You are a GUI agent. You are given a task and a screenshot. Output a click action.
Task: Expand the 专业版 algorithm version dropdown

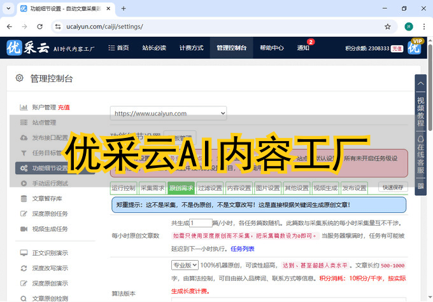pyautogui.click(x=185, y=264)
